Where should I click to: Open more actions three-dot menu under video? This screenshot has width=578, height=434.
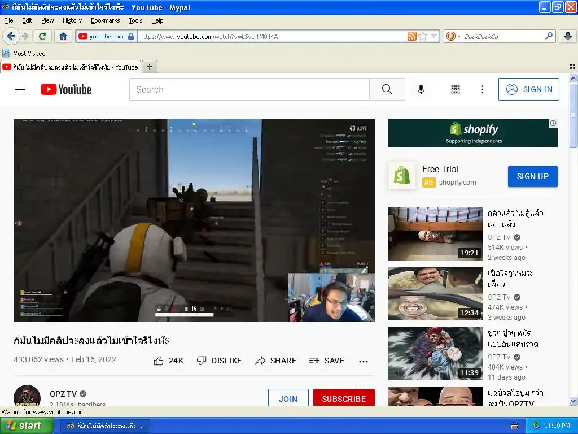tap(364, 361)
